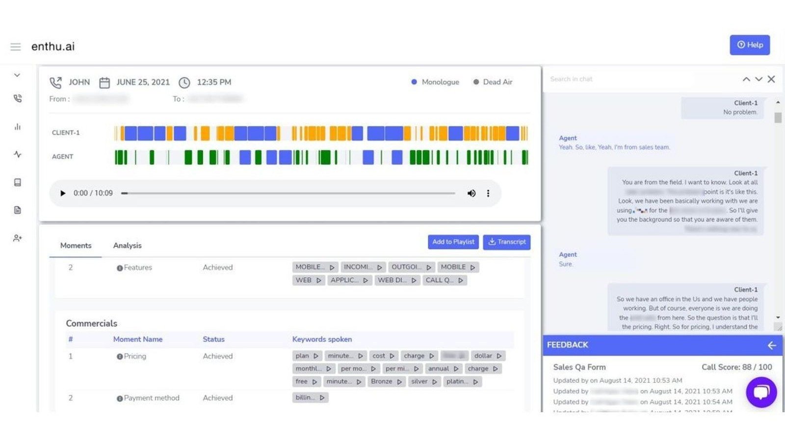Click the add-user icon in the sidebar
The width and height of the screenshot is (785, 441).
tap(17, 238)
